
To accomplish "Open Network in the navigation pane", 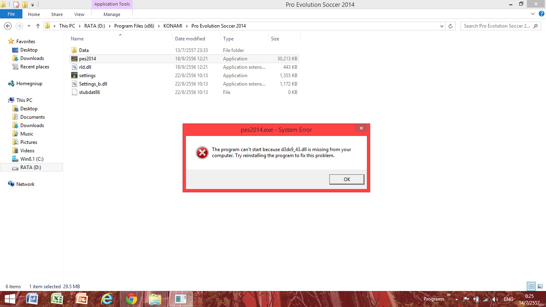I will tap(25, 184).
